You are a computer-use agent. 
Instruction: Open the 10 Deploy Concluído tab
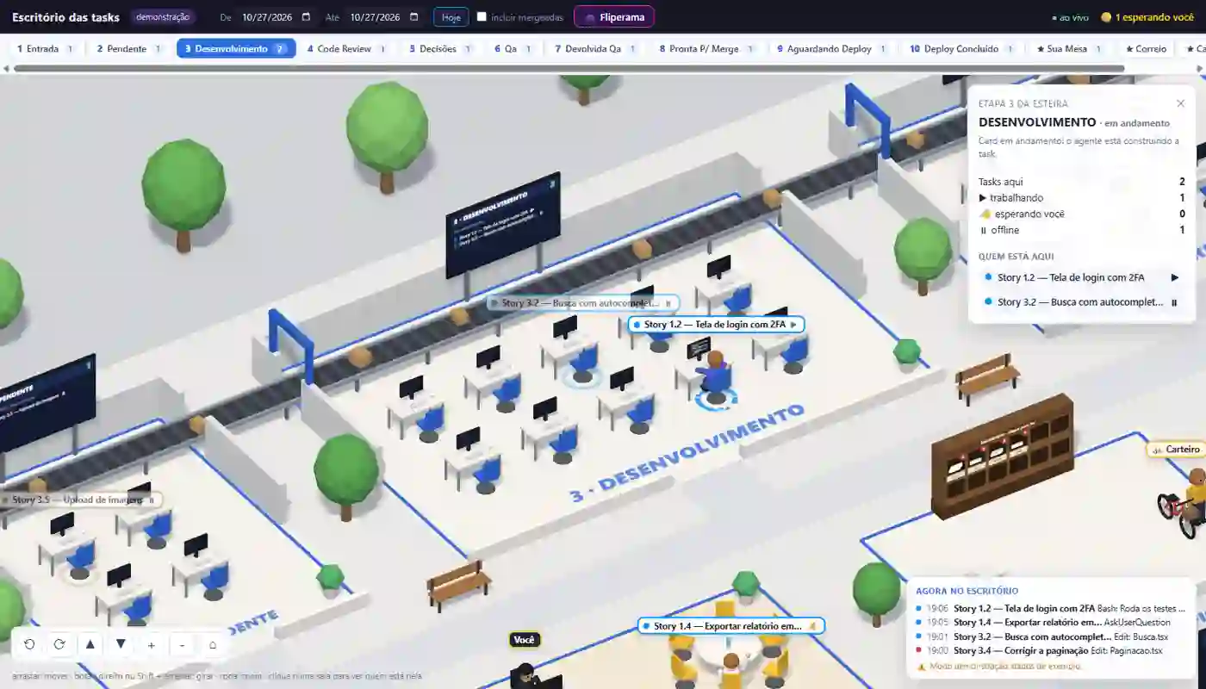point(962,49)
